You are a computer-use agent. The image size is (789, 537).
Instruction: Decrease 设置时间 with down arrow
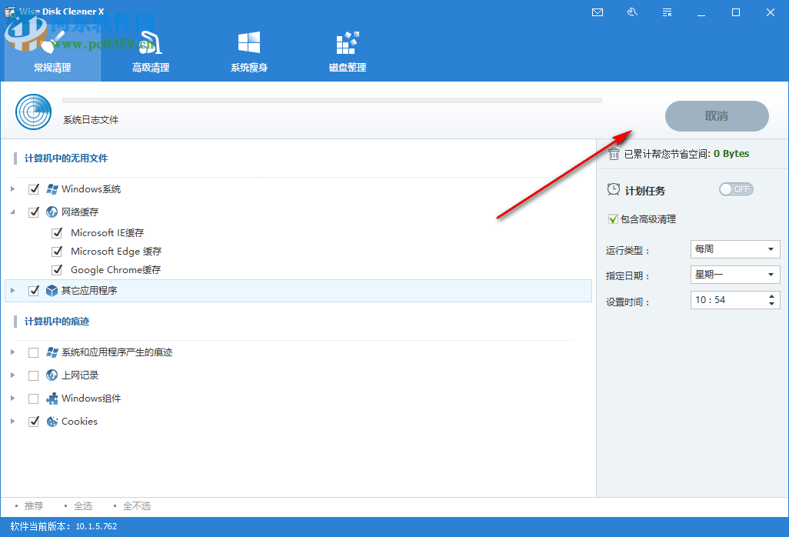point(771,304)
